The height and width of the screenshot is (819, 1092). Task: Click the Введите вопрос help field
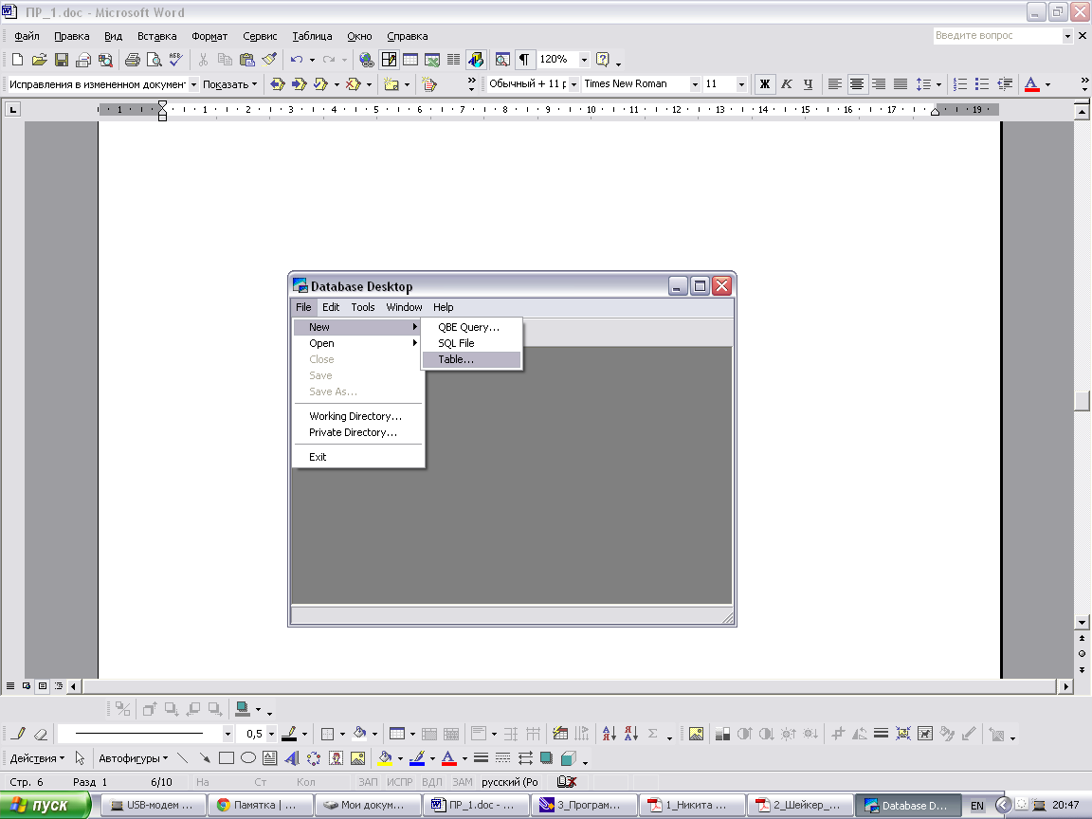tap(997, 35)
